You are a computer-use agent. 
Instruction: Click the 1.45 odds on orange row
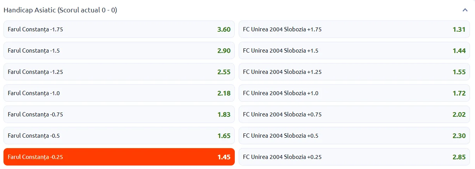click(224, 157)
